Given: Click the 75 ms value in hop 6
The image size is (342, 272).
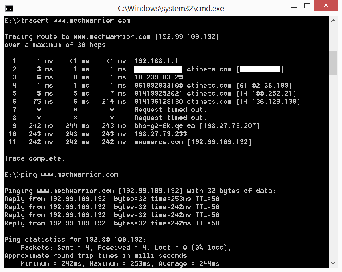Looking at the screenshot, I should pos(43,102).
